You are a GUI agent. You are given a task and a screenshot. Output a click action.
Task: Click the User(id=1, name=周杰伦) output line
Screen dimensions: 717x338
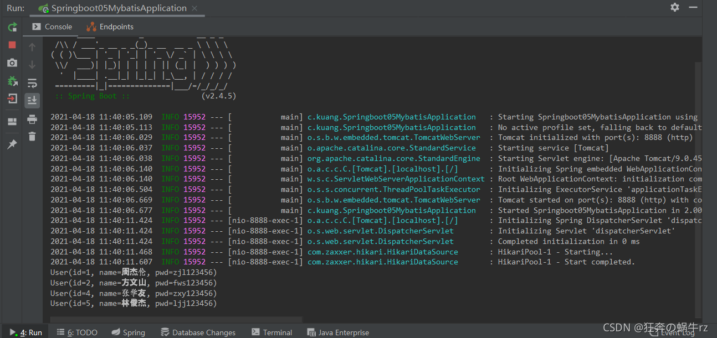(134, 272)
